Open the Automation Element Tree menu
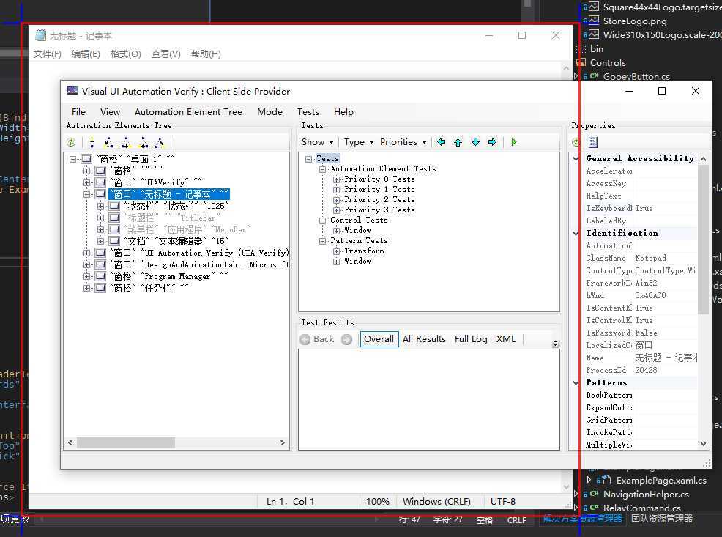 tap(188, 112)
